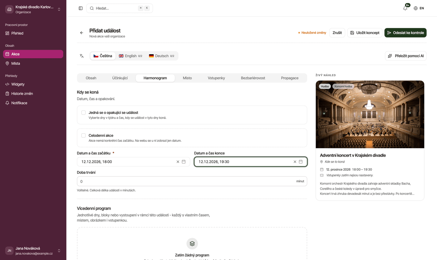Open the Jana Nováková account menu

33,251
